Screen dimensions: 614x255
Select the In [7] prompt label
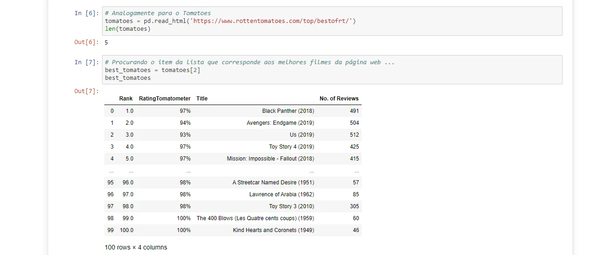[86, 62]
